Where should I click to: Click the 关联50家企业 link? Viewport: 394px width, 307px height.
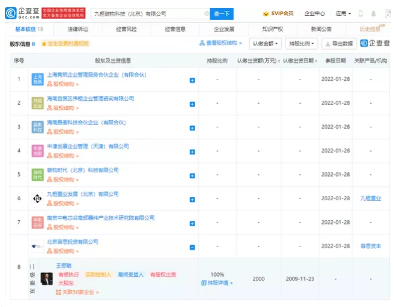(x=78, y=292)
